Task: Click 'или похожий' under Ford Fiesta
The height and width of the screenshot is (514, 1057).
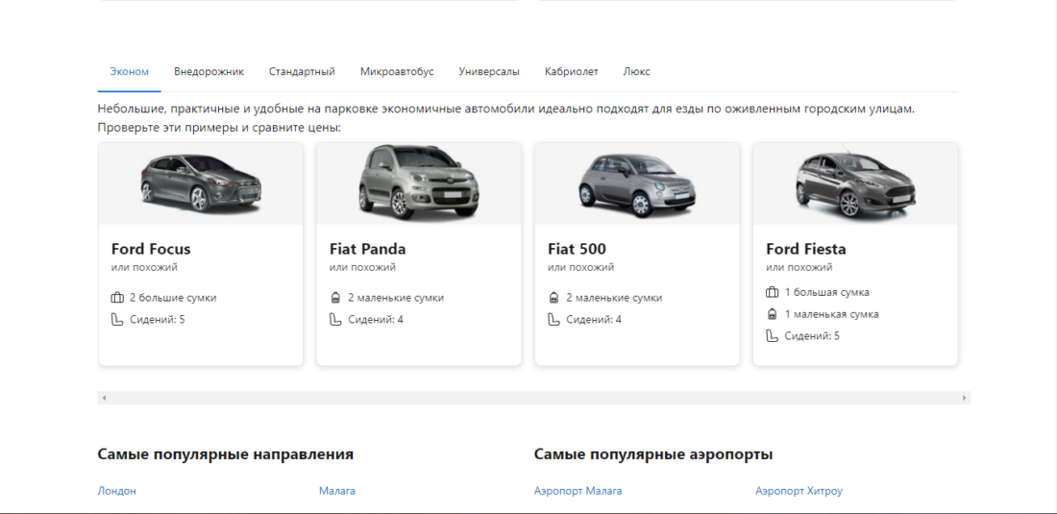Action: [799, 267]
